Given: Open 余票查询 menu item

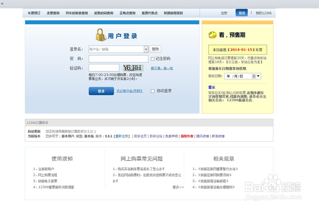Looking at the screenshot, I should [x=53, y=13].
